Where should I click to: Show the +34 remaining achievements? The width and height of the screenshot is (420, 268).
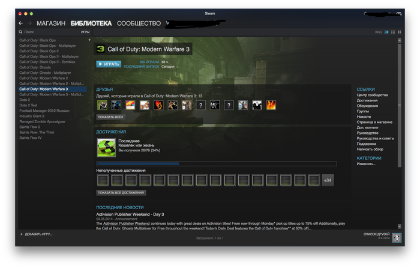point(328,180)
